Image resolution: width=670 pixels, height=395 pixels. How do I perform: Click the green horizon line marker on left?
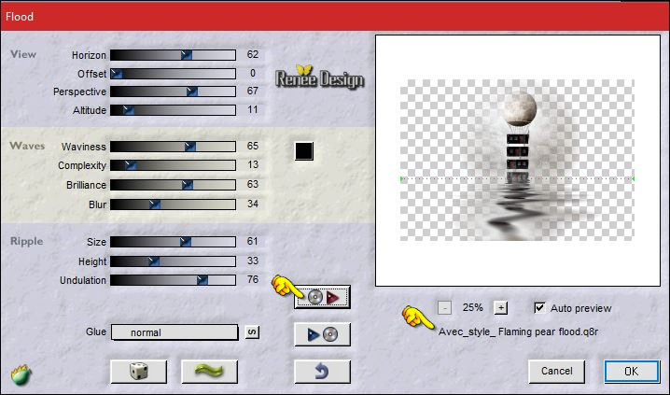[401, 178]
